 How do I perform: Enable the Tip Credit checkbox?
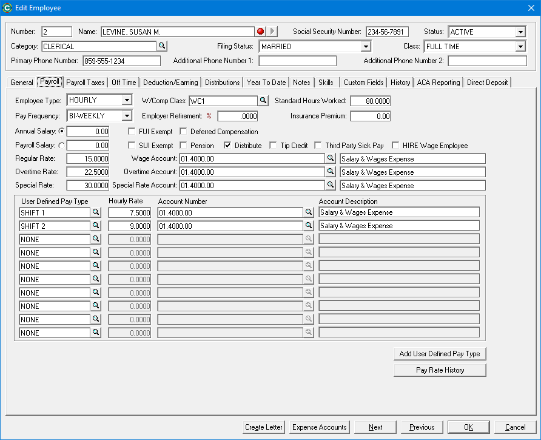coord(273,146)
